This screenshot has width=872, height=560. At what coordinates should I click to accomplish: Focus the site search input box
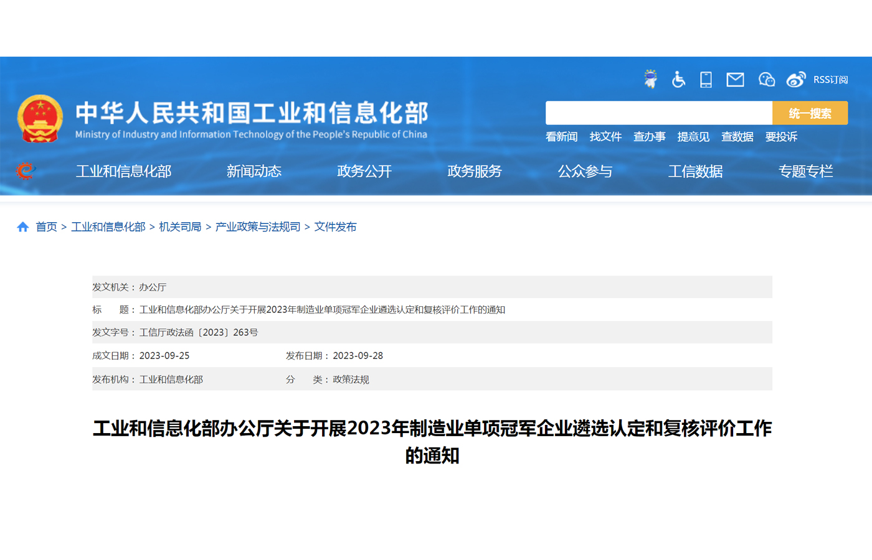[x=659, y=113]
